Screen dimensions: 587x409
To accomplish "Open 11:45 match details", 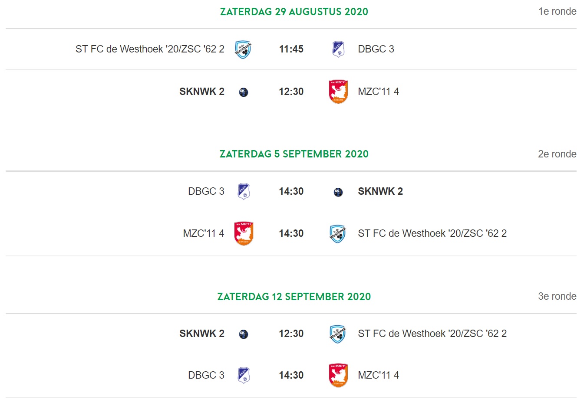I will (291, 49).
